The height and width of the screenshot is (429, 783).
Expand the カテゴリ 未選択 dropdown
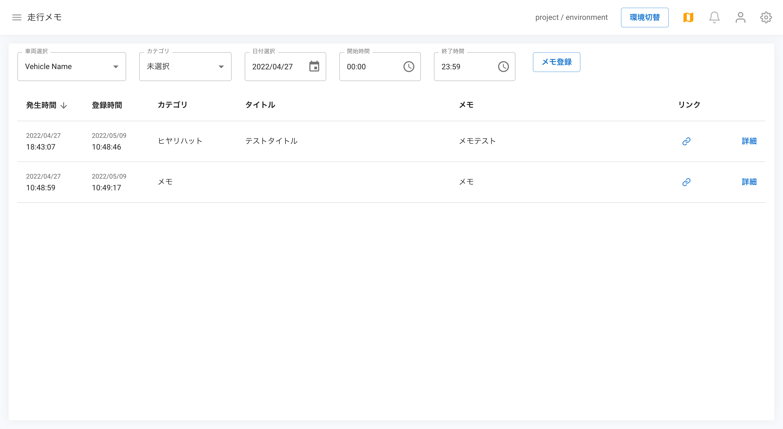coord(185,67)
